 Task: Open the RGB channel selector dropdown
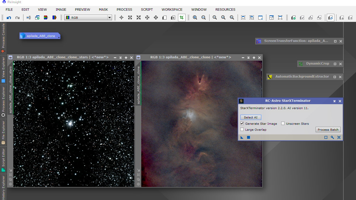click(x=88, y=18)
